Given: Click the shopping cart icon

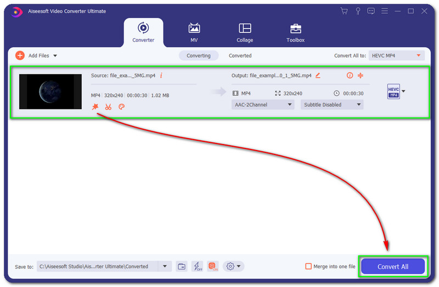Looking at the screenshot, I should (344, 11).
